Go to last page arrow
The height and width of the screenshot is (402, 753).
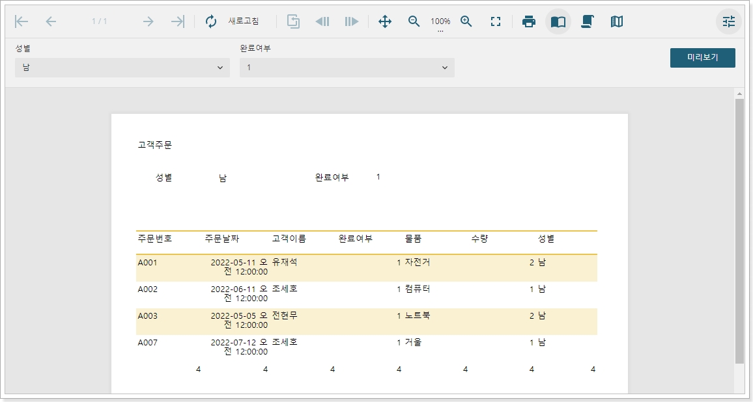point(177,21)
